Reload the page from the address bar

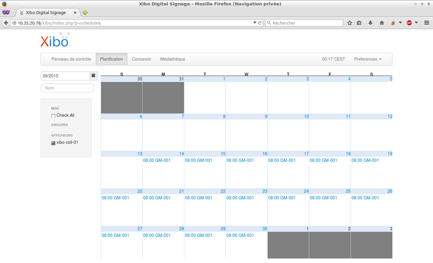click(x=260, y=23)
